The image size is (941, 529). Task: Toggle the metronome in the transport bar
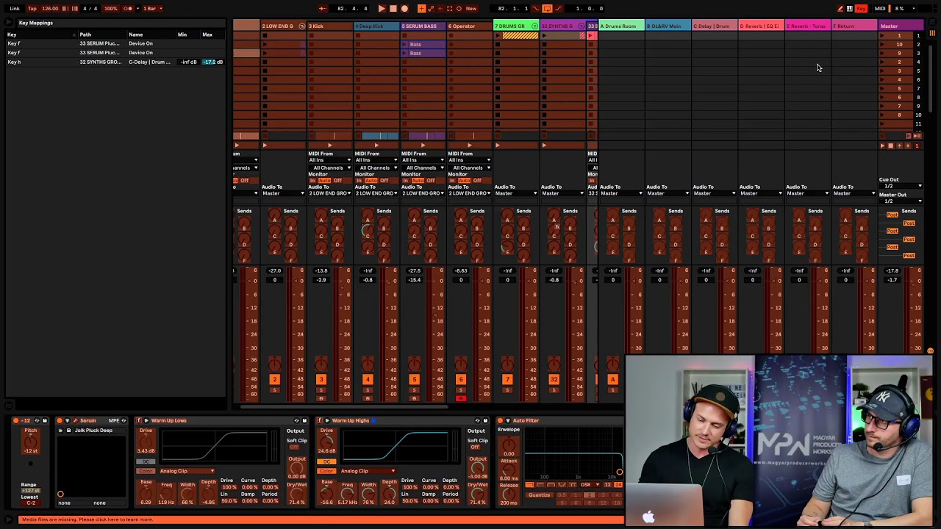128,8
